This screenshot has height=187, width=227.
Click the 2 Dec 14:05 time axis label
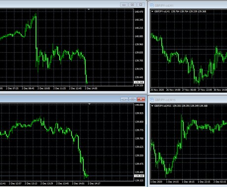click(91, 89)
